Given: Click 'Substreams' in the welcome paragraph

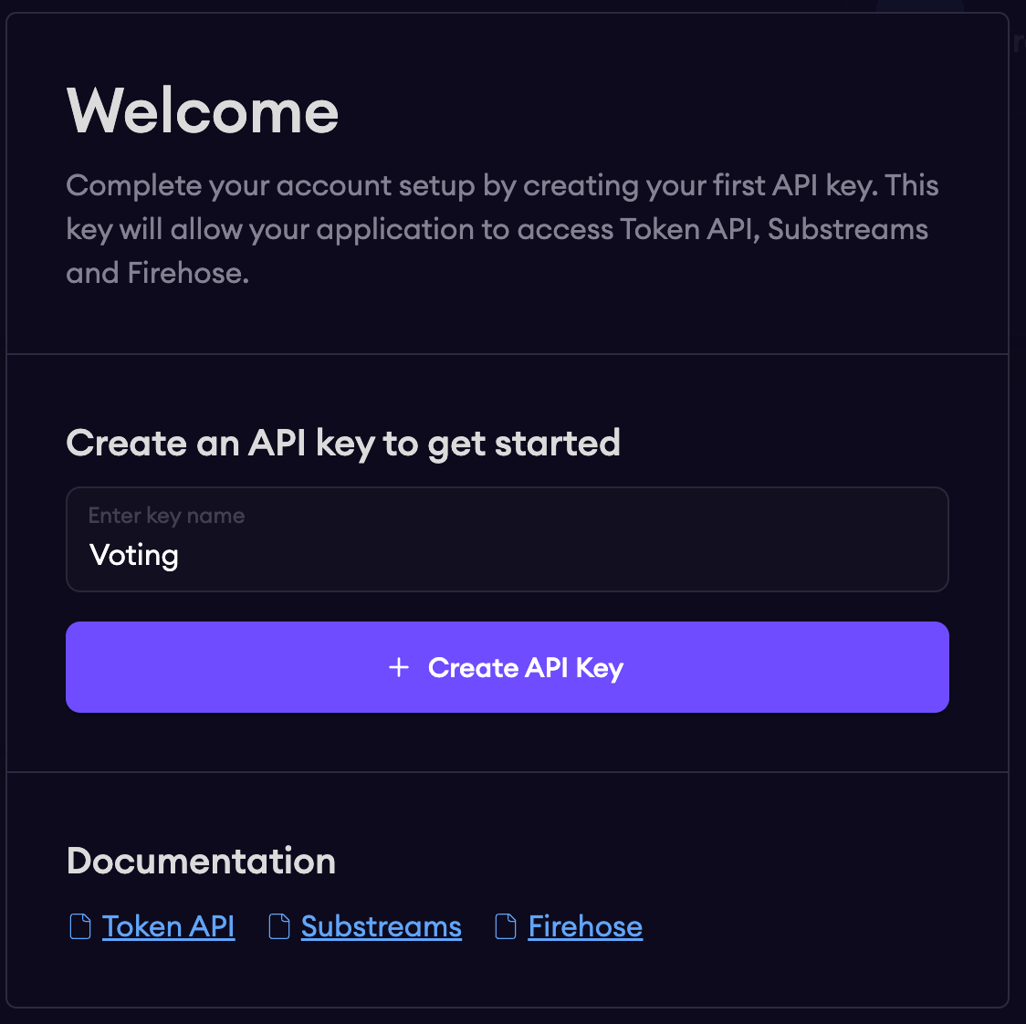Looking at the screenshot, I should [x=848, y=229].
